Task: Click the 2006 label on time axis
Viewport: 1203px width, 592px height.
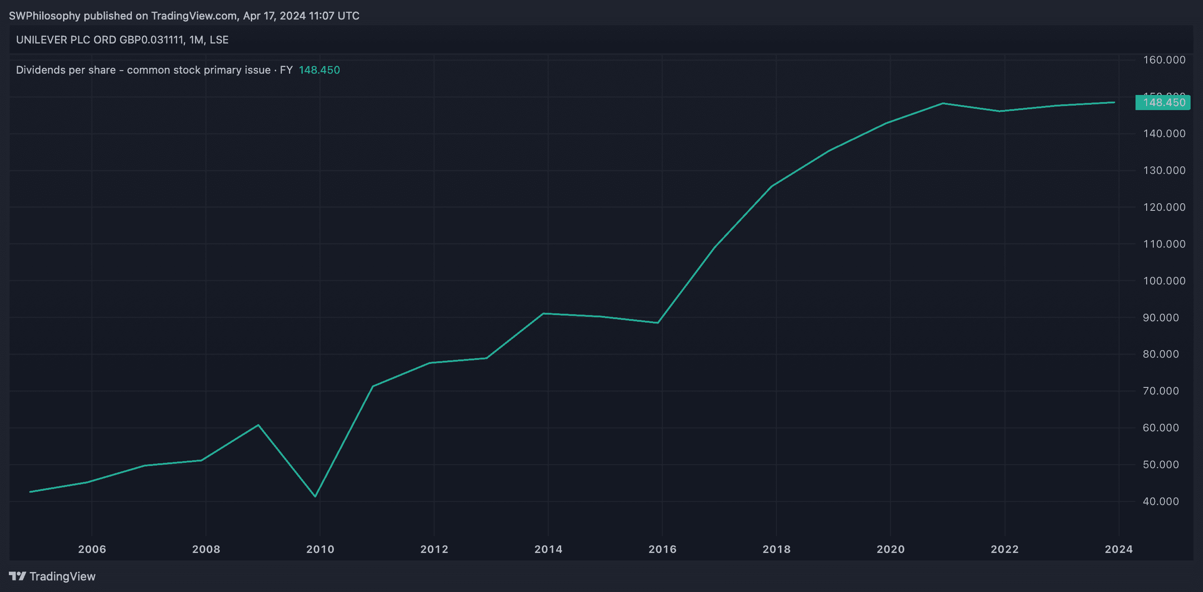Action: click(92, 549)
